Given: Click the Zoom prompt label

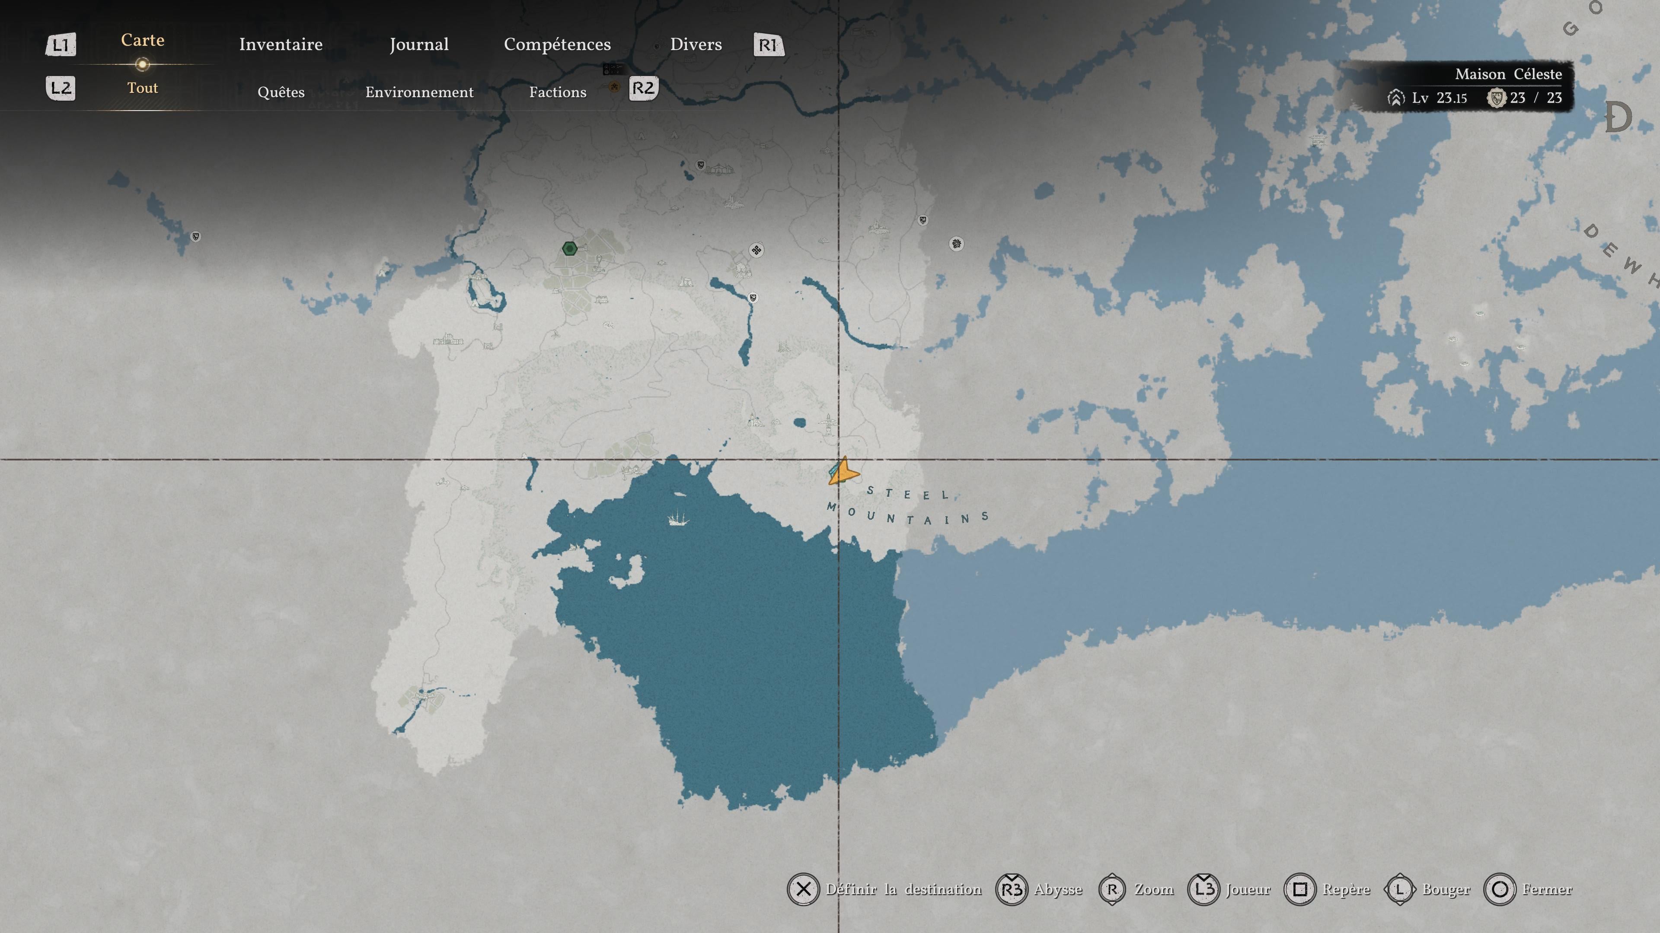Looking at the screenshot, I should pos(1154,889).
